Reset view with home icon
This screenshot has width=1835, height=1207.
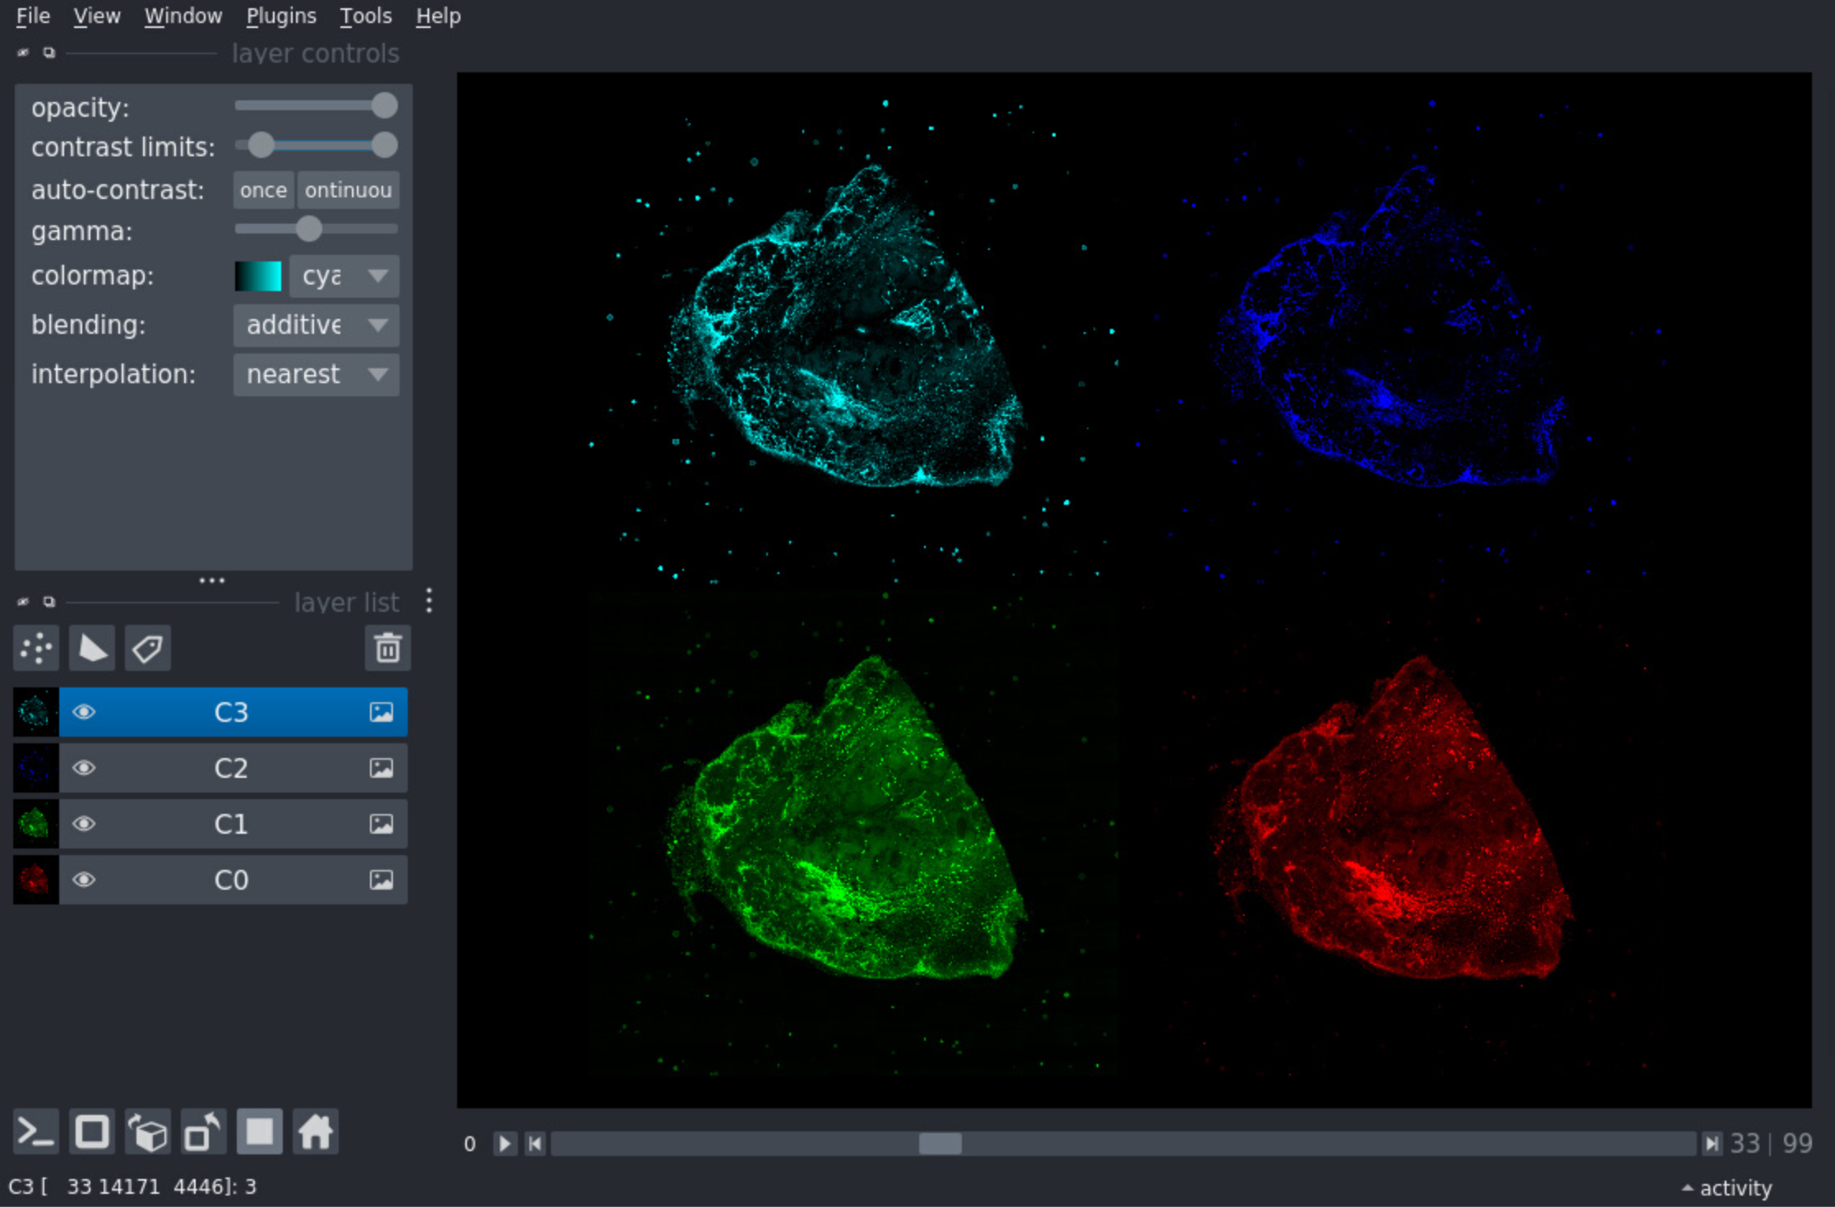tap(316, 1132)
